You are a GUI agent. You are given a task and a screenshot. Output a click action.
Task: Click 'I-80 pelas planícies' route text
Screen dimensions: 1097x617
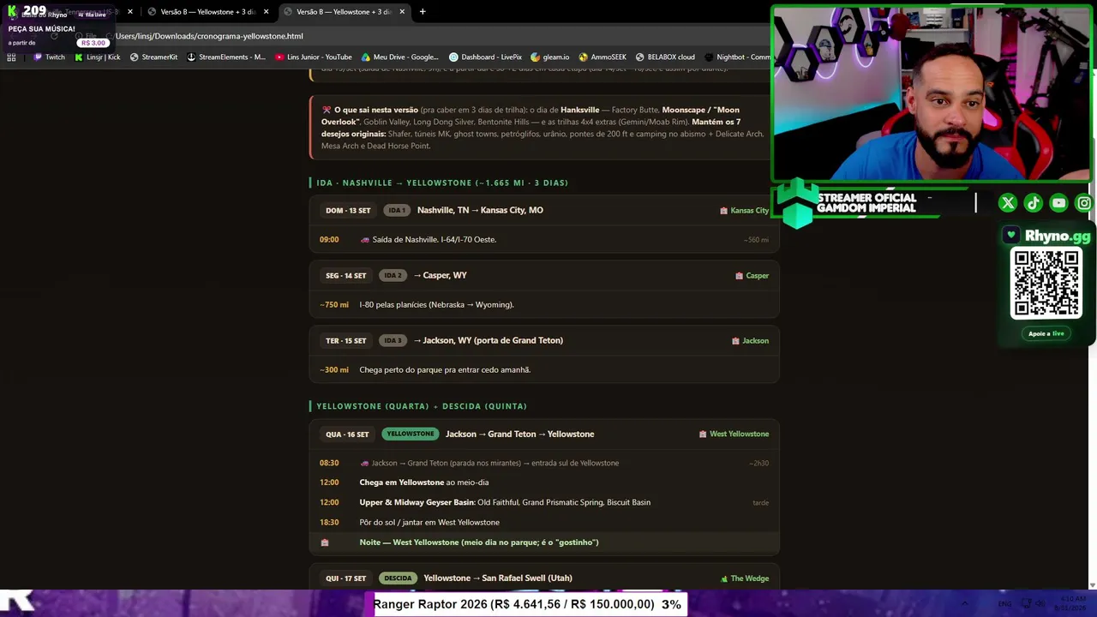(x=436, y=305)
